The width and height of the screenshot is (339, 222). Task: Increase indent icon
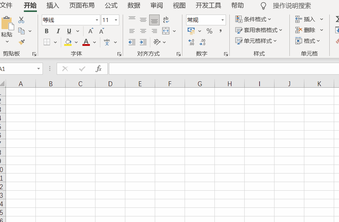(x=143, y=42)
